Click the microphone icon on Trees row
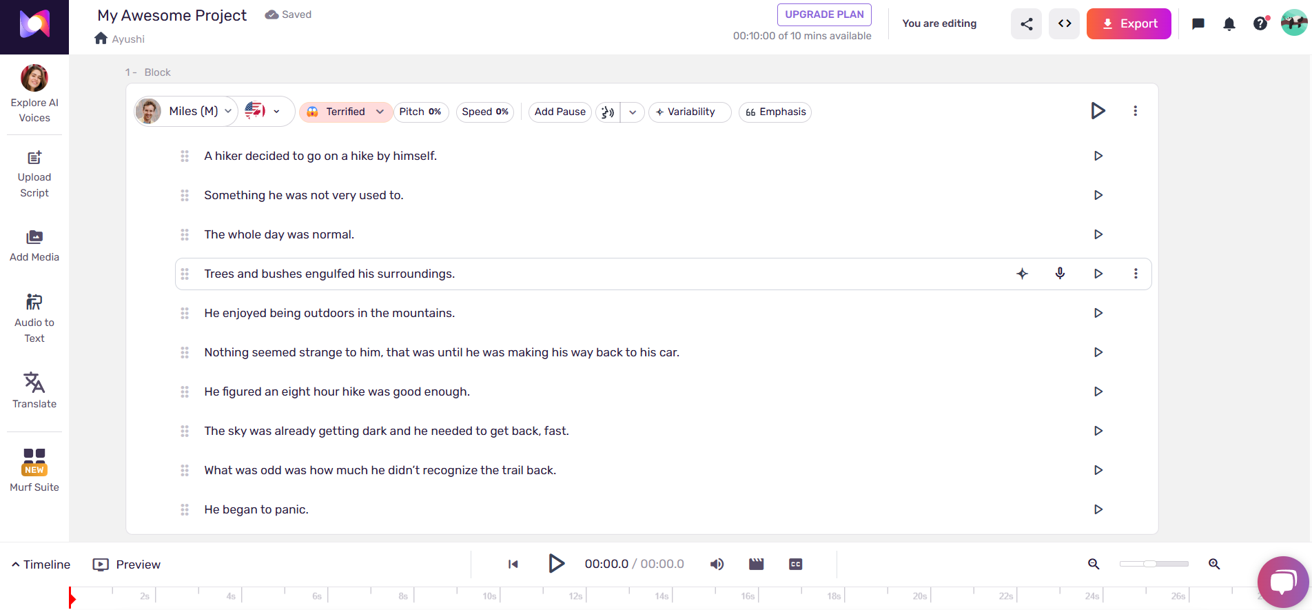 pyautogui.click(x=1060, y=274)
